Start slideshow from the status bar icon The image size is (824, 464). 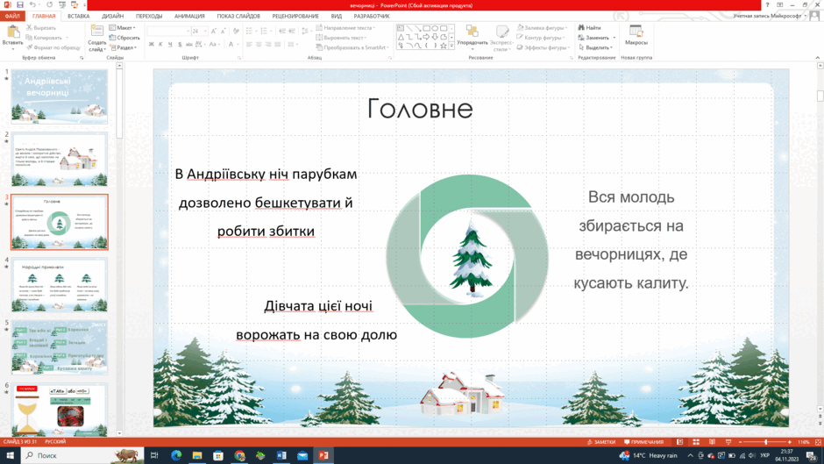pyautogui.click(x=728, y=442)
